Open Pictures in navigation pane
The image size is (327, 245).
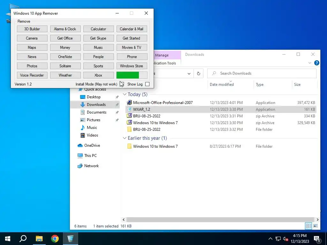[x=94, y=120]
